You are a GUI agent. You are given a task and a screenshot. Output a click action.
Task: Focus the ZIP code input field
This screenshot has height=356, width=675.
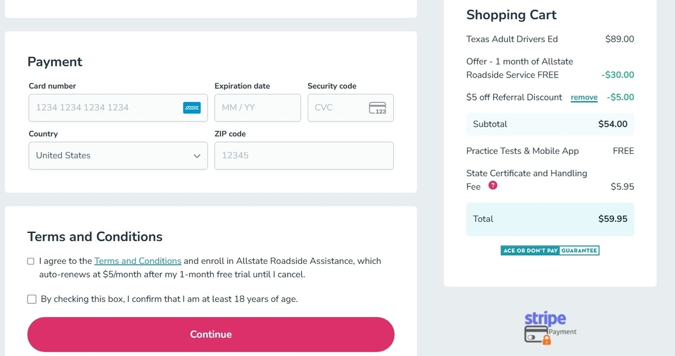click(304, 156)
